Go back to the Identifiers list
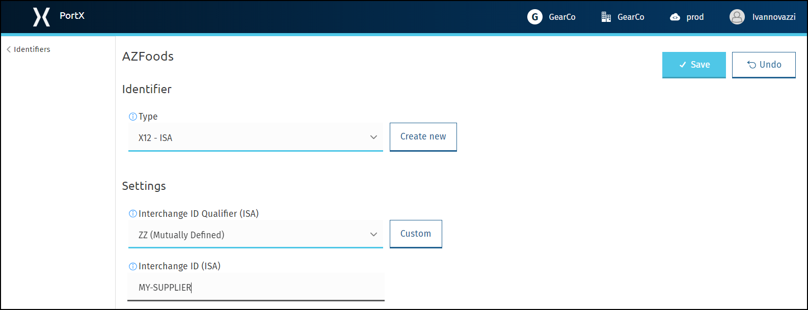Screen dimensions: 808x310 pos(29,49)
